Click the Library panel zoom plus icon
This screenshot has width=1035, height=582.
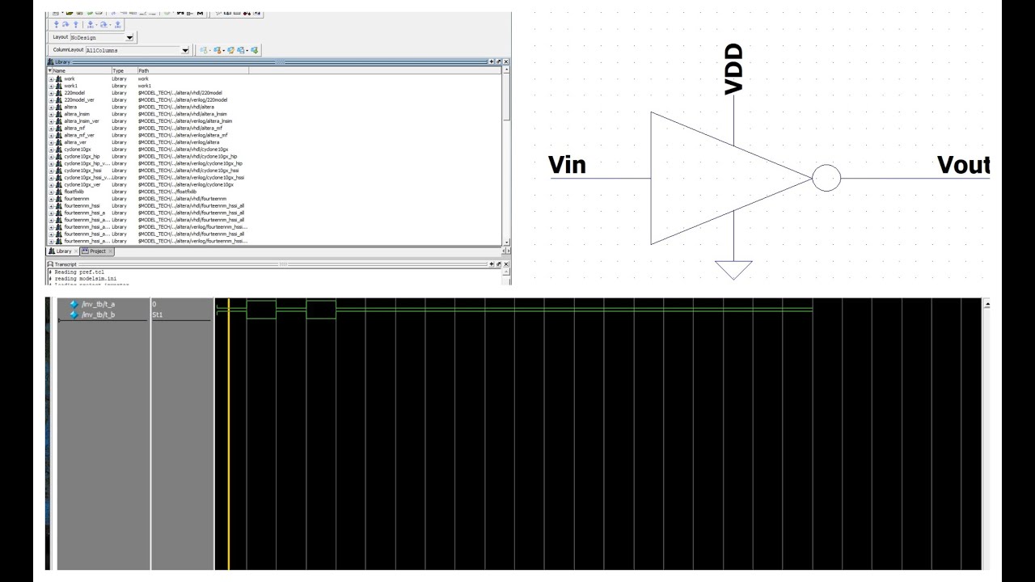(491, 61)
